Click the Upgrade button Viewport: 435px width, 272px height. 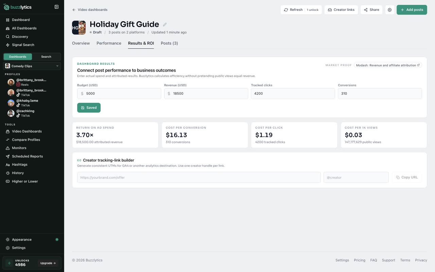(48, 263)
